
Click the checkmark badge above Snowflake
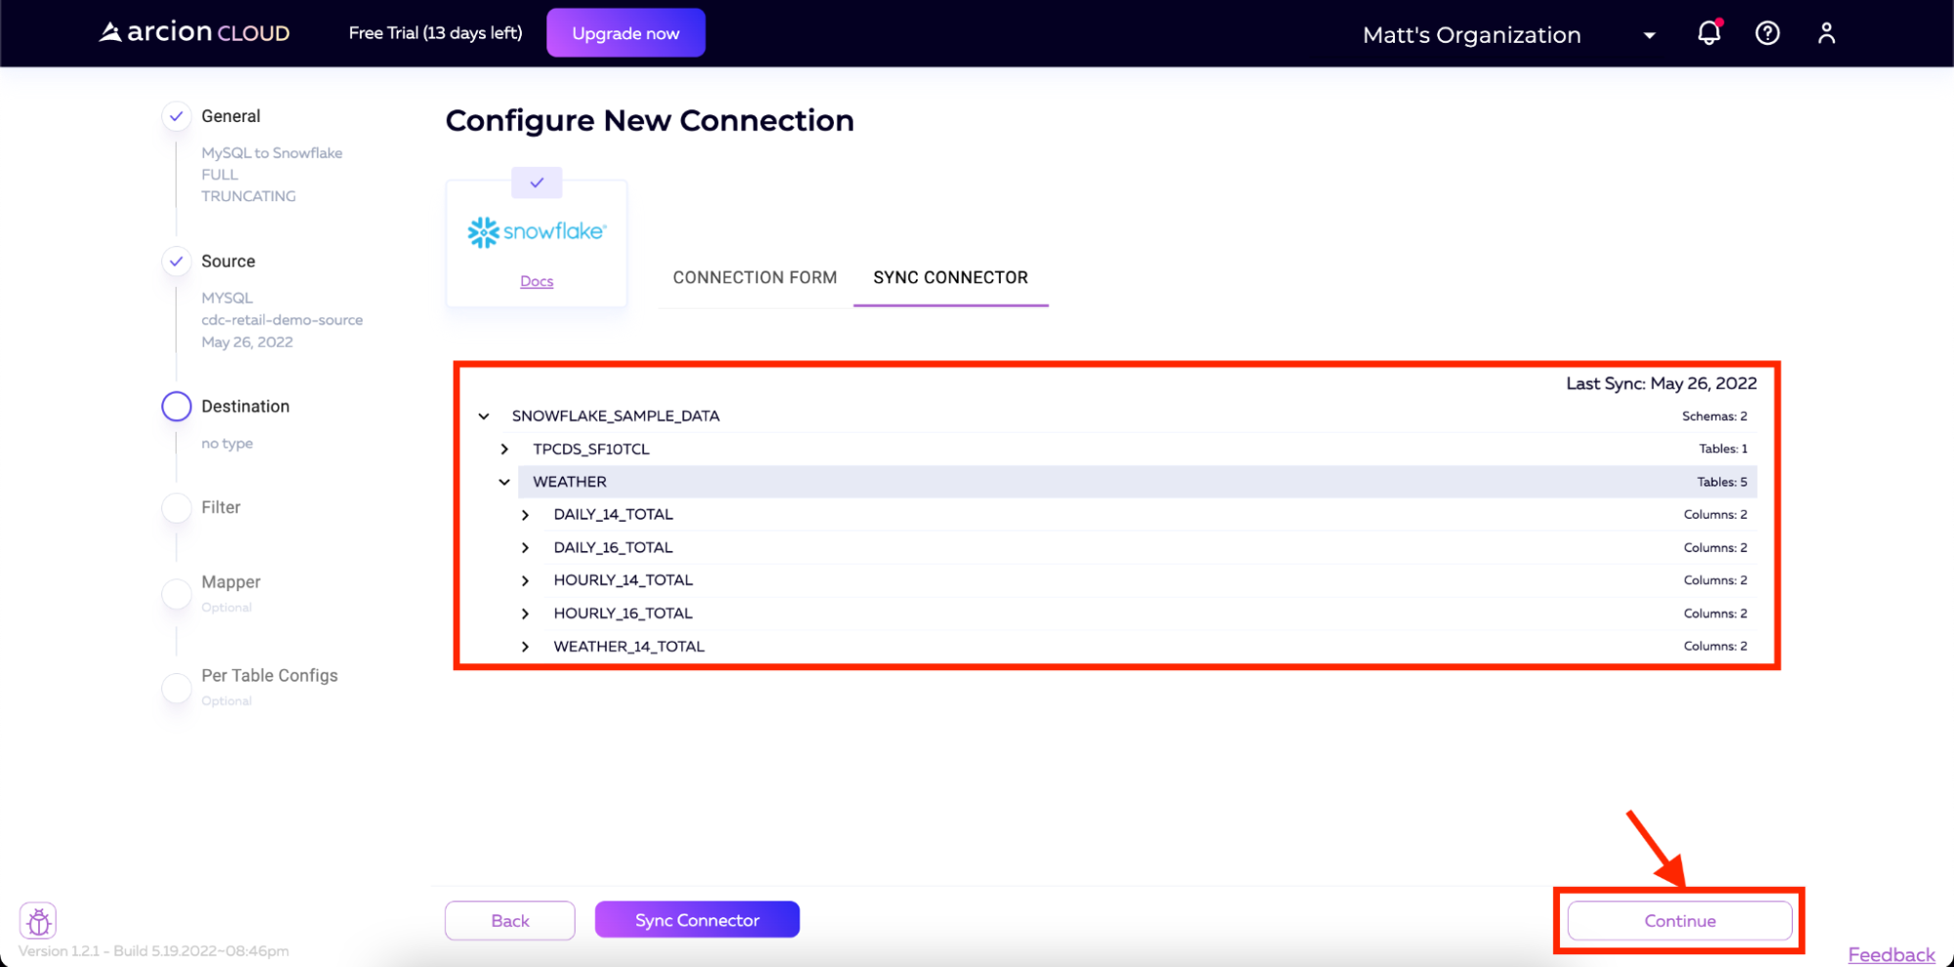point(537,183)
